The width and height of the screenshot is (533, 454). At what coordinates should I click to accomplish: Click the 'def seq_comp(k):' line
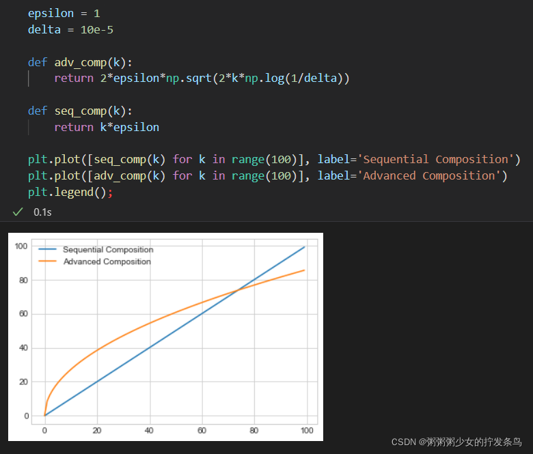click(80, 111)
